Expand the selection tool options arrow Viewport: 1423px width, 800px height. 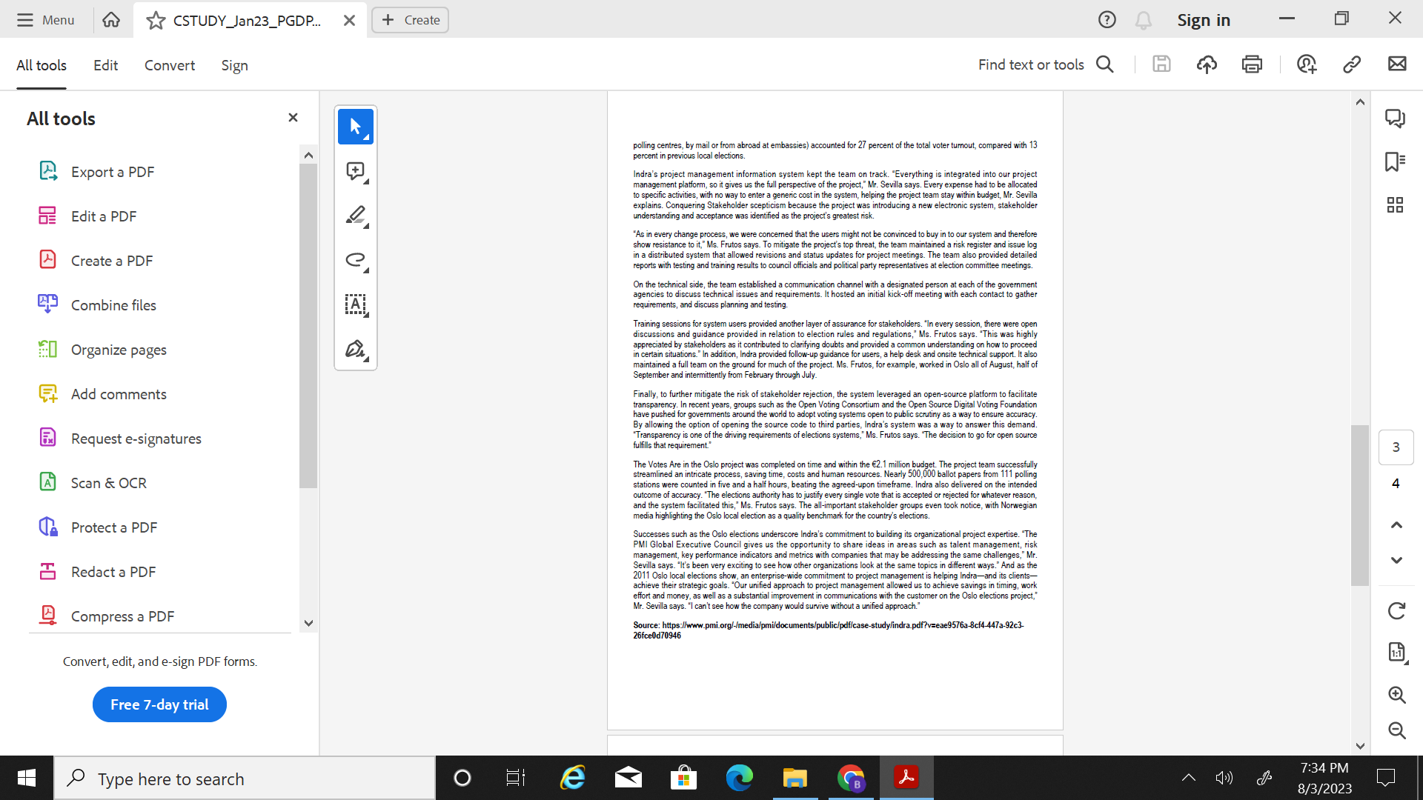click(x=366, y=136)
